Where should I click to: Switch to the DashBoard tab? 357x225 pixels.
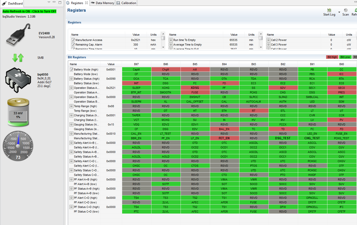tap(12, 3)
